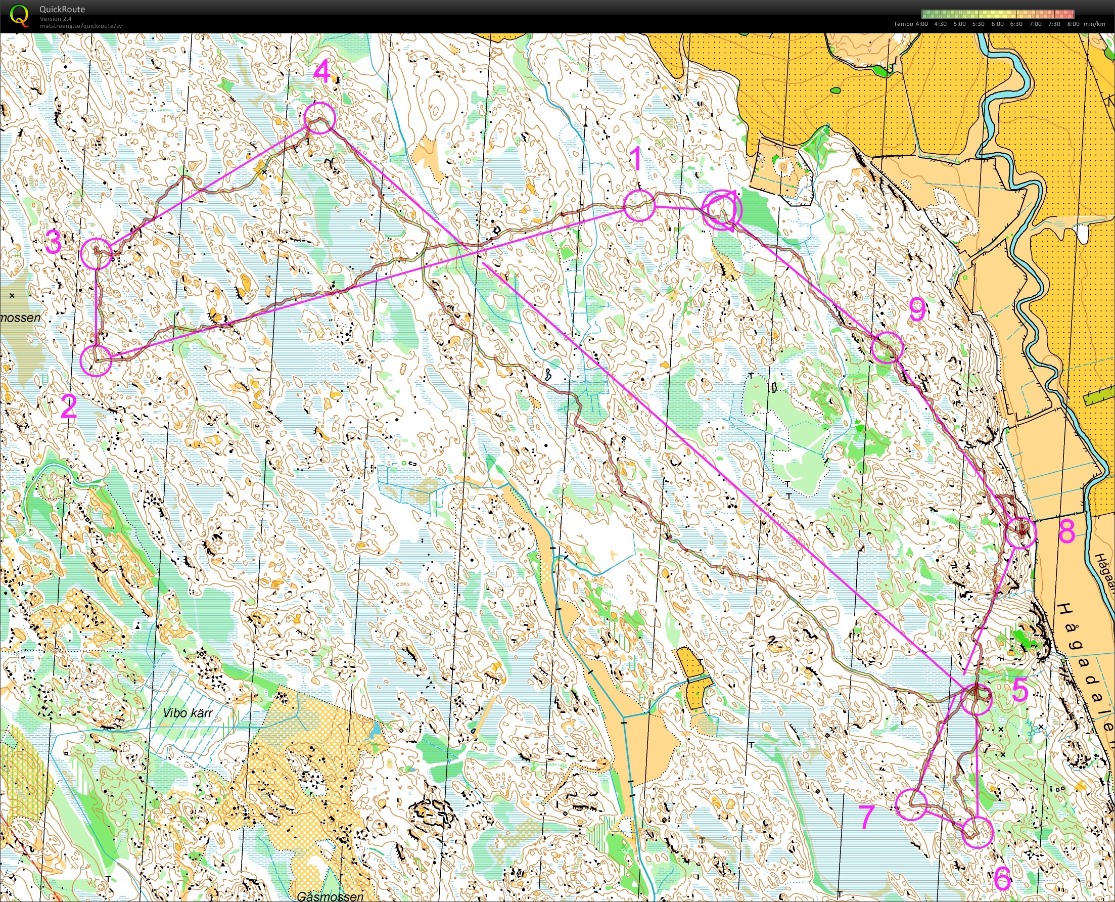Click the QuickRoute title text
Viewport: 1115px width, 902px height.
[62, 9]
